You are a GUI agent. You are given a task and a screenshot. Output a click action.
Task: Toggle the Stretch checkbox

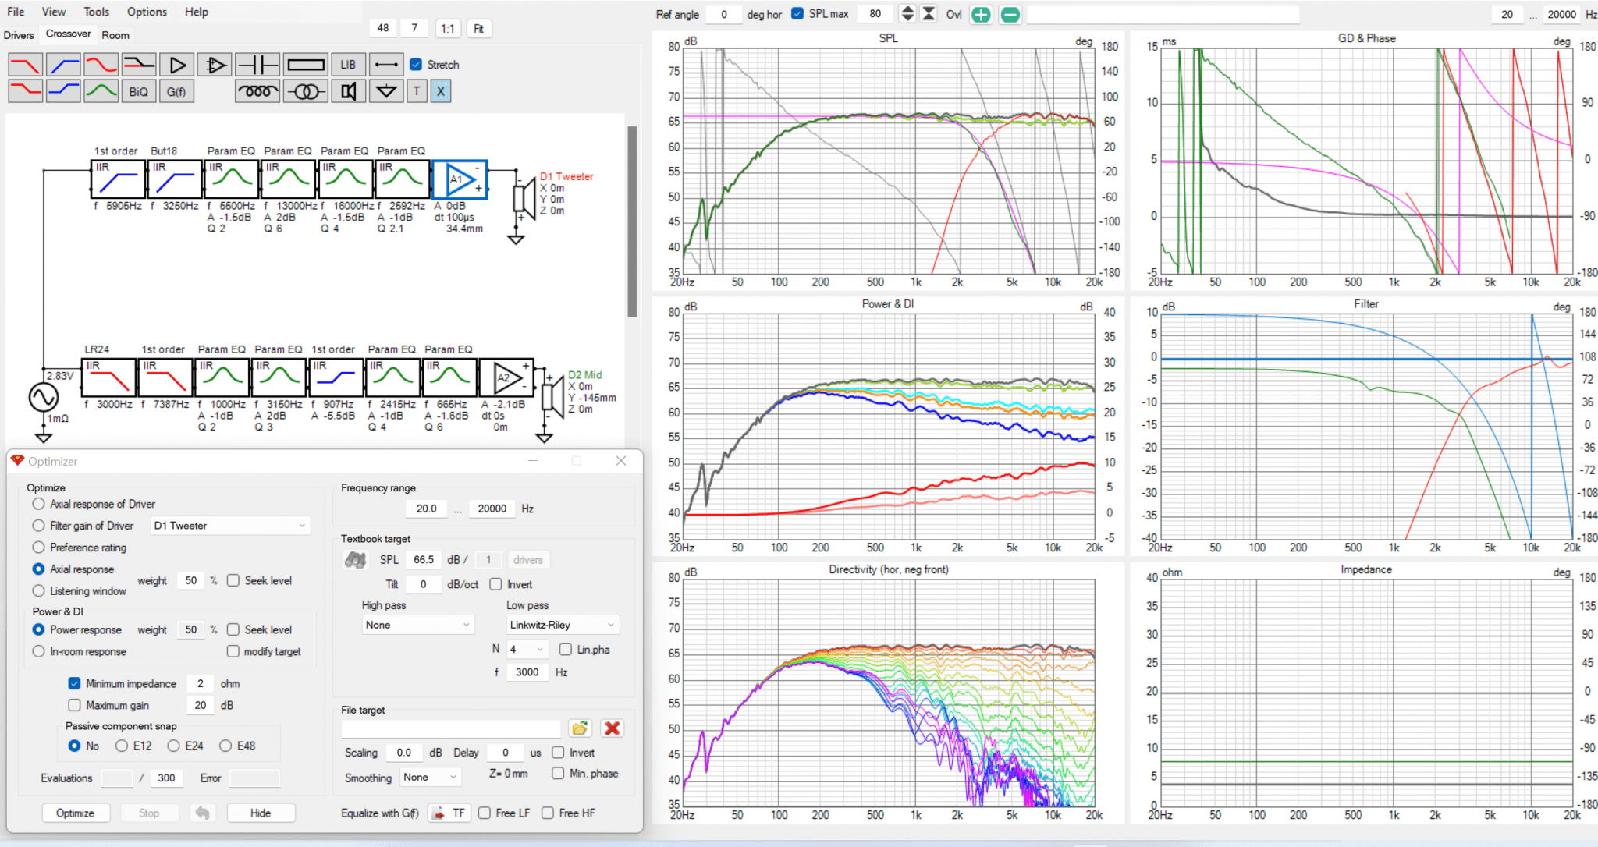tap(416, 65)
